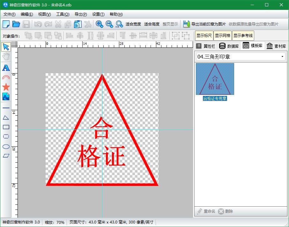
Task: Toggle the 显示参考线 guide lines display
Action: click(243, 36)
